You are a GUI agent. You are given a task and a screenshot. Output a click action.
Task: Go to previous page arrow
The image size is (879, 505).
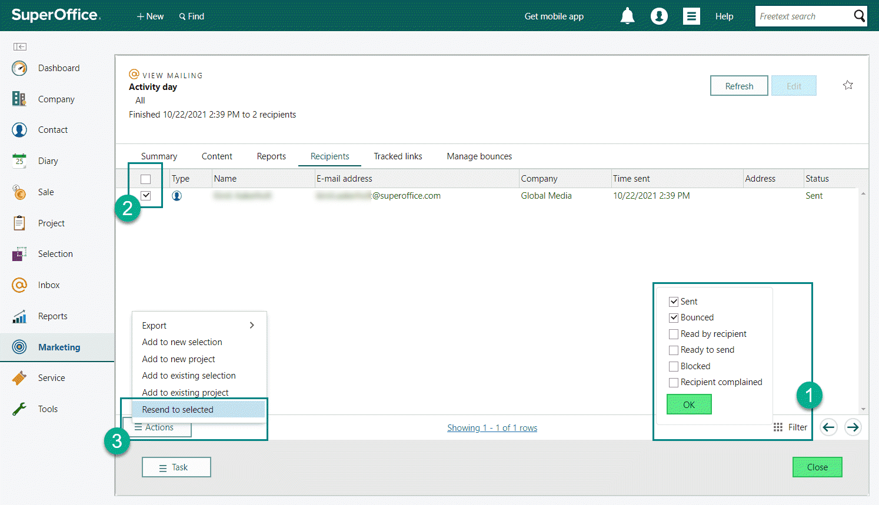(828, 427)
